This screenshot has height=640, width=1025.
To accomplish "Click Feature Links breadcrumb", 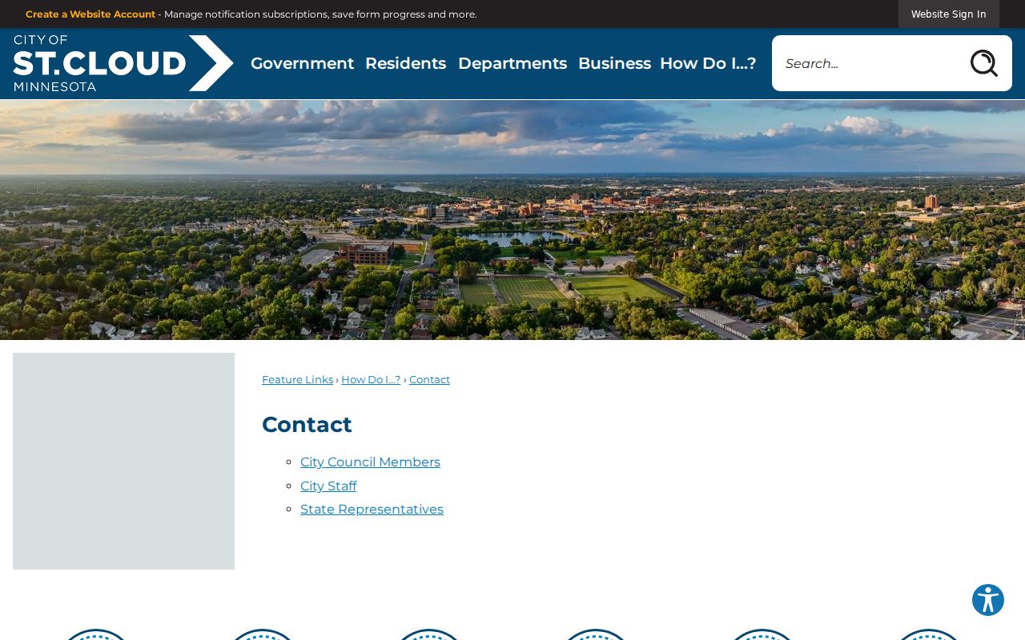I will (x=297, y=380).
